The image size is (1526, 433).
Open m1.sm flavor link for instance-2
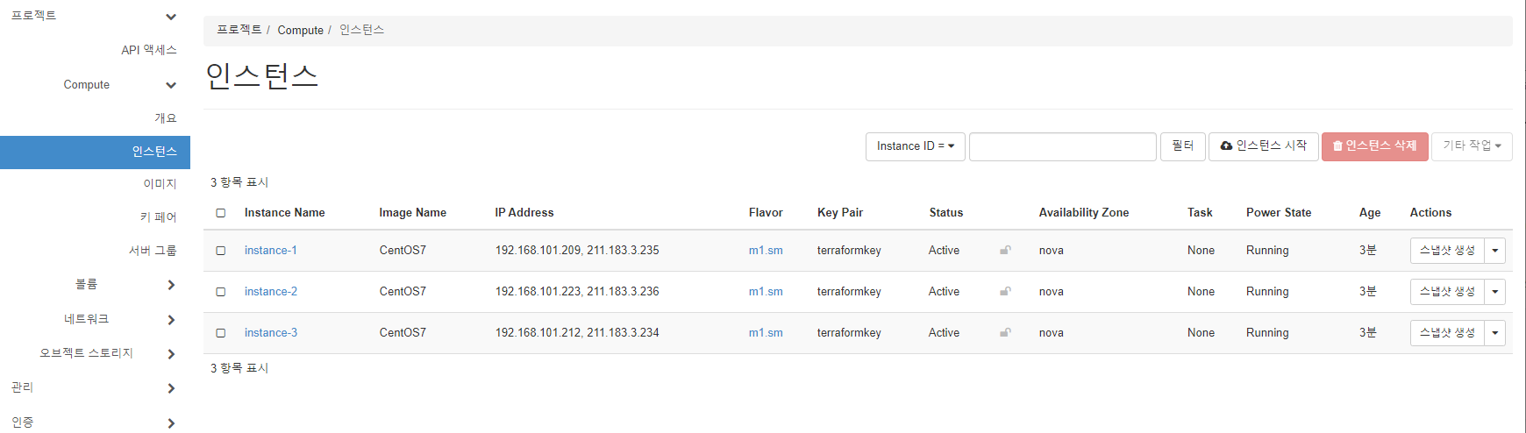click(766, 292)
